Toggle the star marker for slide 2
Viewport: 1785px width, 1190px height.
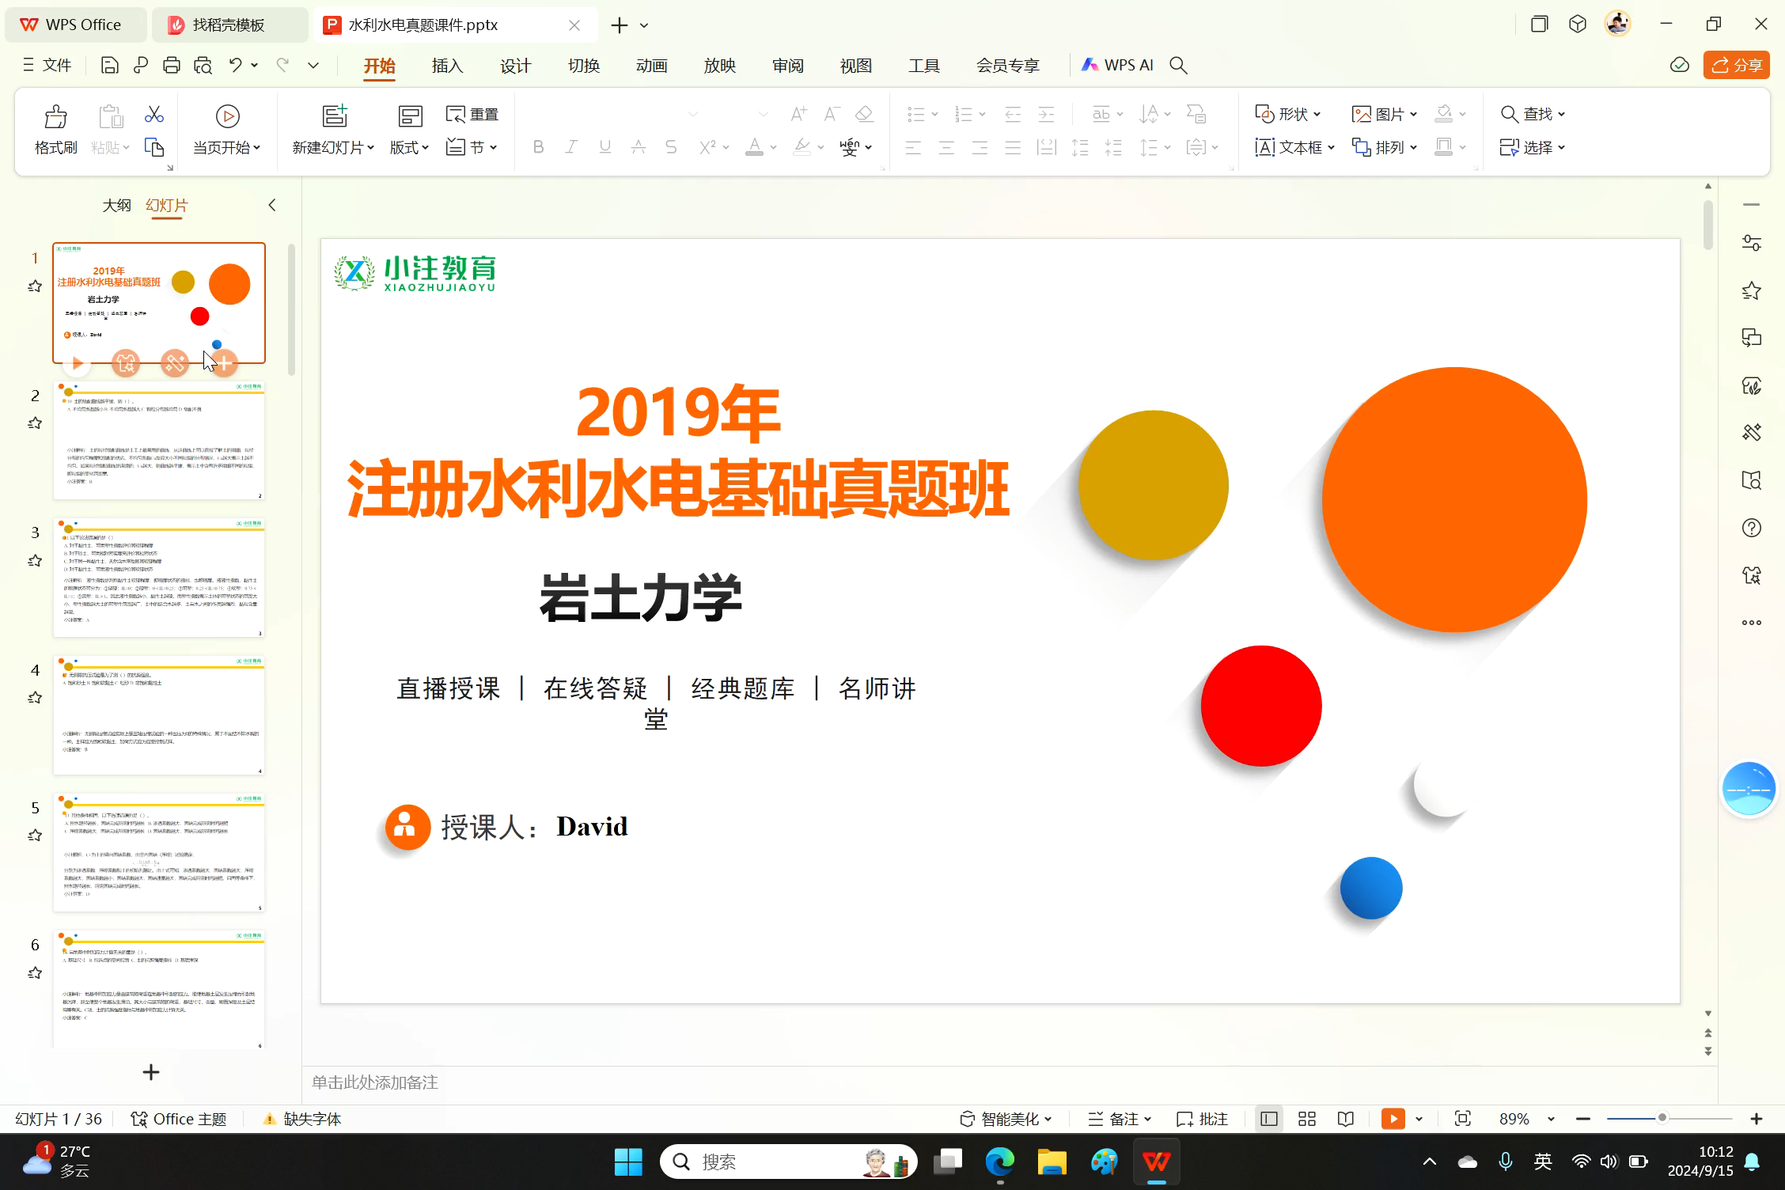tap(35, 423)
